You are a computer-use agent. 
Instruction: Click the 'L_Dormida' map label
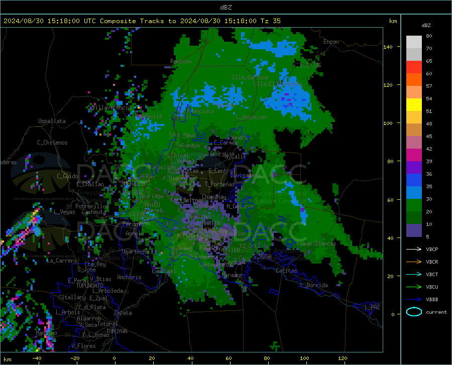click(314, 285)
